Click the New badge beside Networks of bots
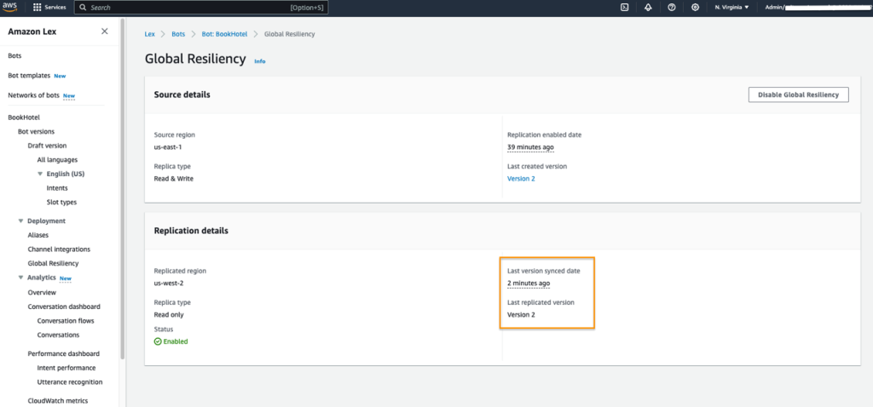 (69, 95)
